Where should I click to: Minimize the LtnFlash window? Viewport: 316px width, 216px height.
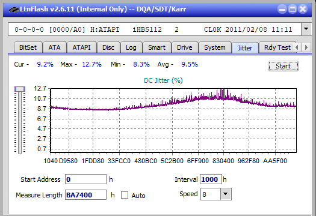click(282, 9)
